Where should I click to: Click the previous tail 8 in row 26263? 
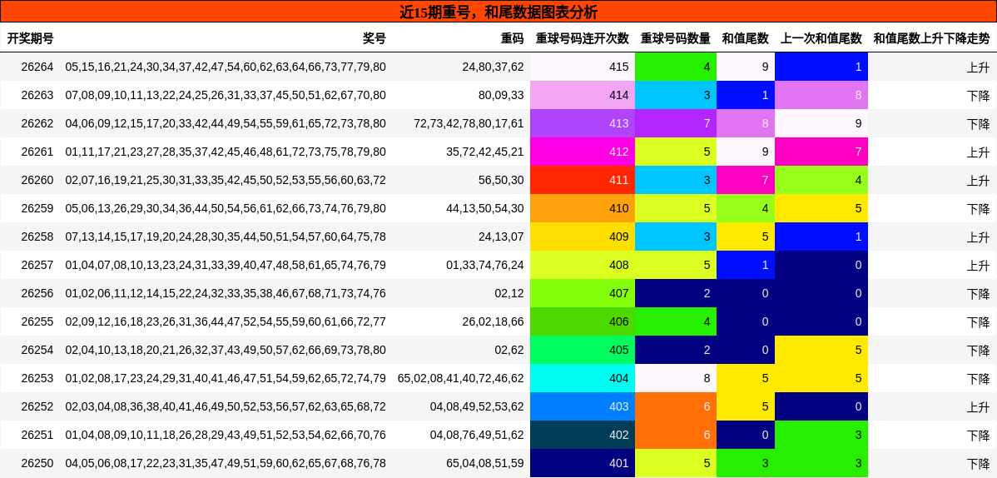tap(821, 96)
